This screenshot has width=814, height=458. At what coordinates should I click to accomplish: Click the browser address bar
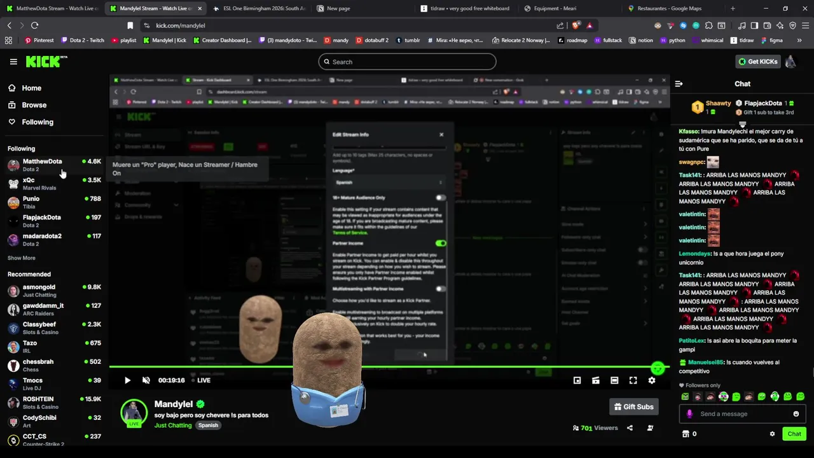pyautogui.click(x=350, y=25)
